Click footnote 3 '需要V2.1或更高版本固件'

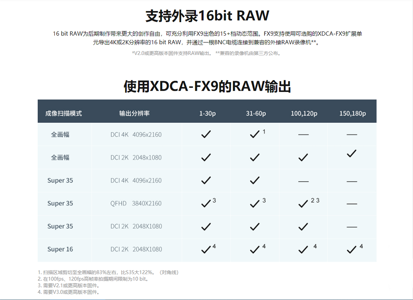(69, 285)
